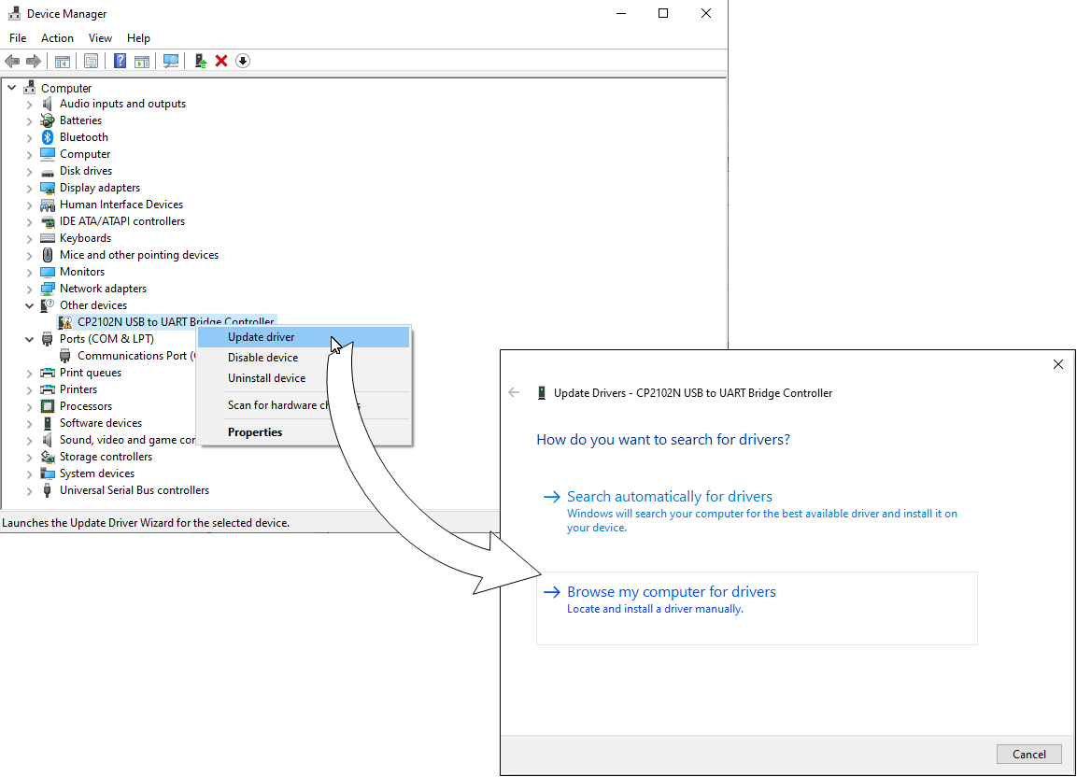Expand the Display adapters category

pyautogui.click(x=30, y=189)
